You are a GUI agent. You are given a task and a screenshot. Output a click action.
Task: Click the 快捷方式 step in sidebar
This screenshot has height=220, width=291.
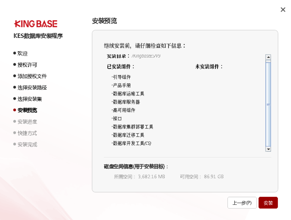click(x=27, y=133)
